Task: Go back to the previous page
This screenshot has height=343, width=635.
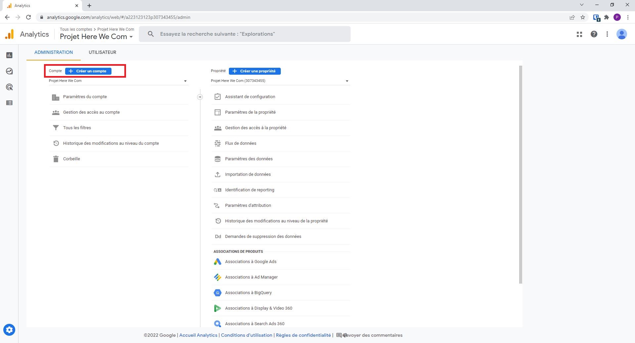Action: point(7,17)
